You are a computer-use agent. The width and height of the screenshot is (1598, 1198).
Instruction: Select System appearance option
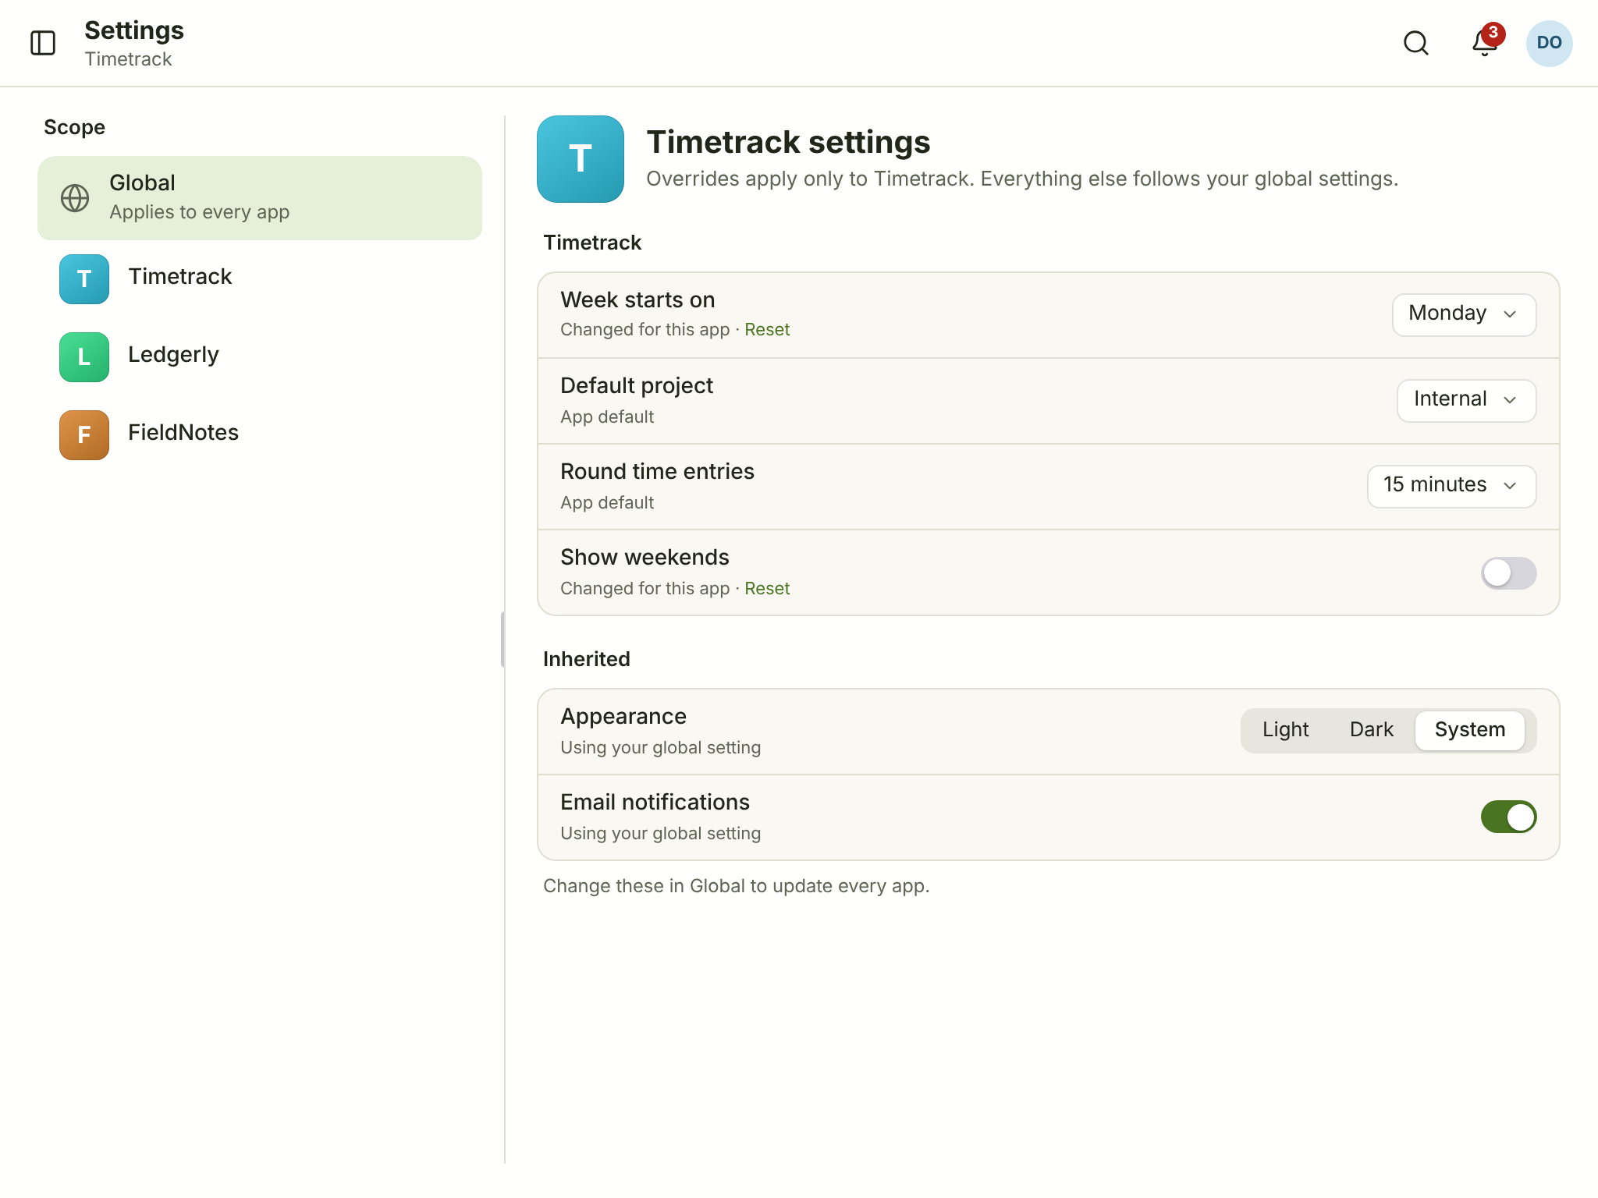tap(1469, 730)
